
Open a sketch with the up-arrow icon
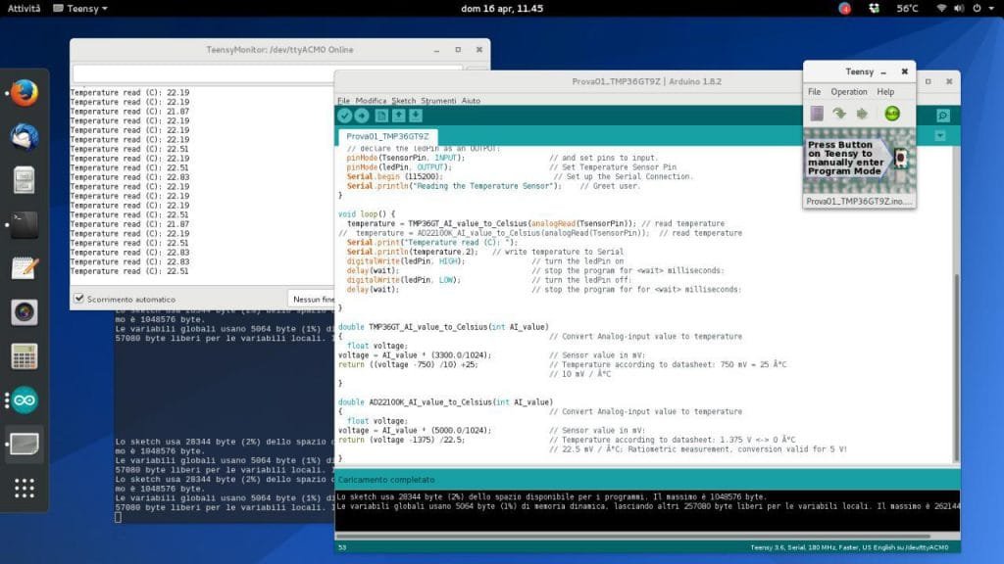click(399, 116)
